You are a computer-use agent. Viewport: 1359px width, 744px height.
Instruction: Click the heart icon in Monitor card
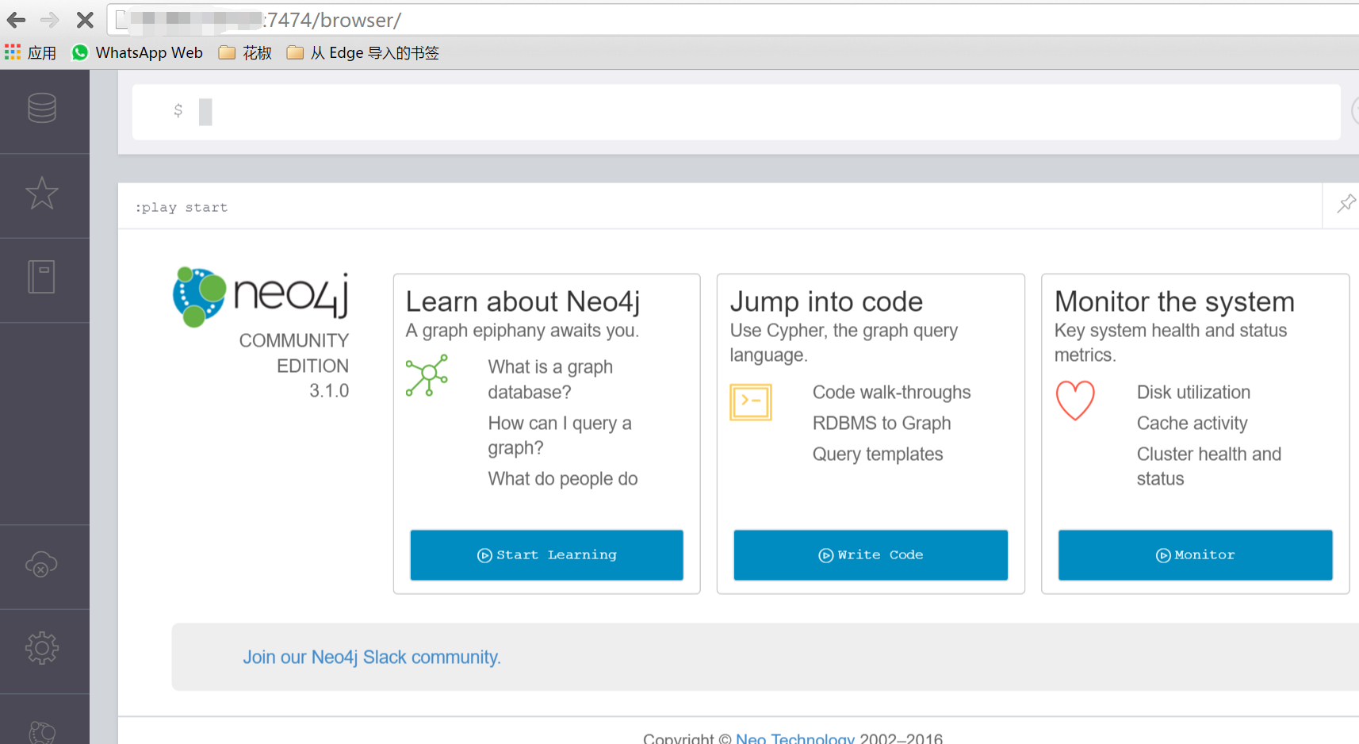coord(1075,400)
